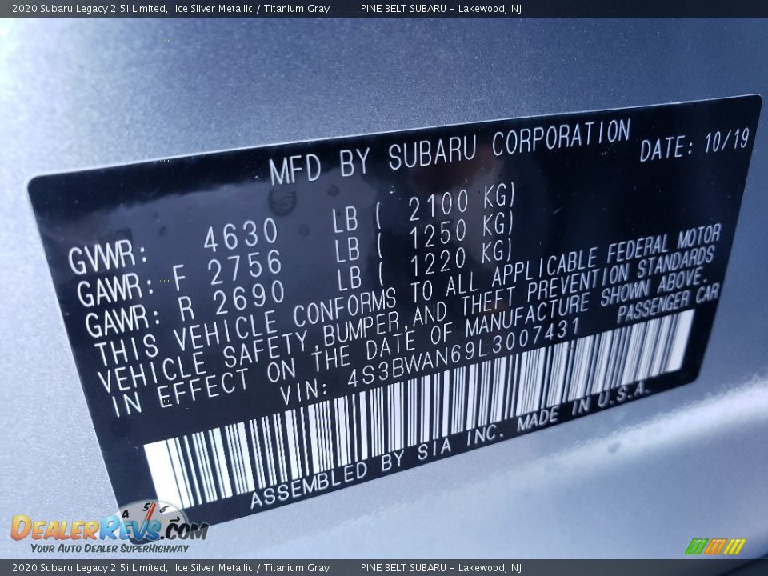
Task: Click "Lakewood, NJ" in the bottom caption
Action: (x=490, y=568)
